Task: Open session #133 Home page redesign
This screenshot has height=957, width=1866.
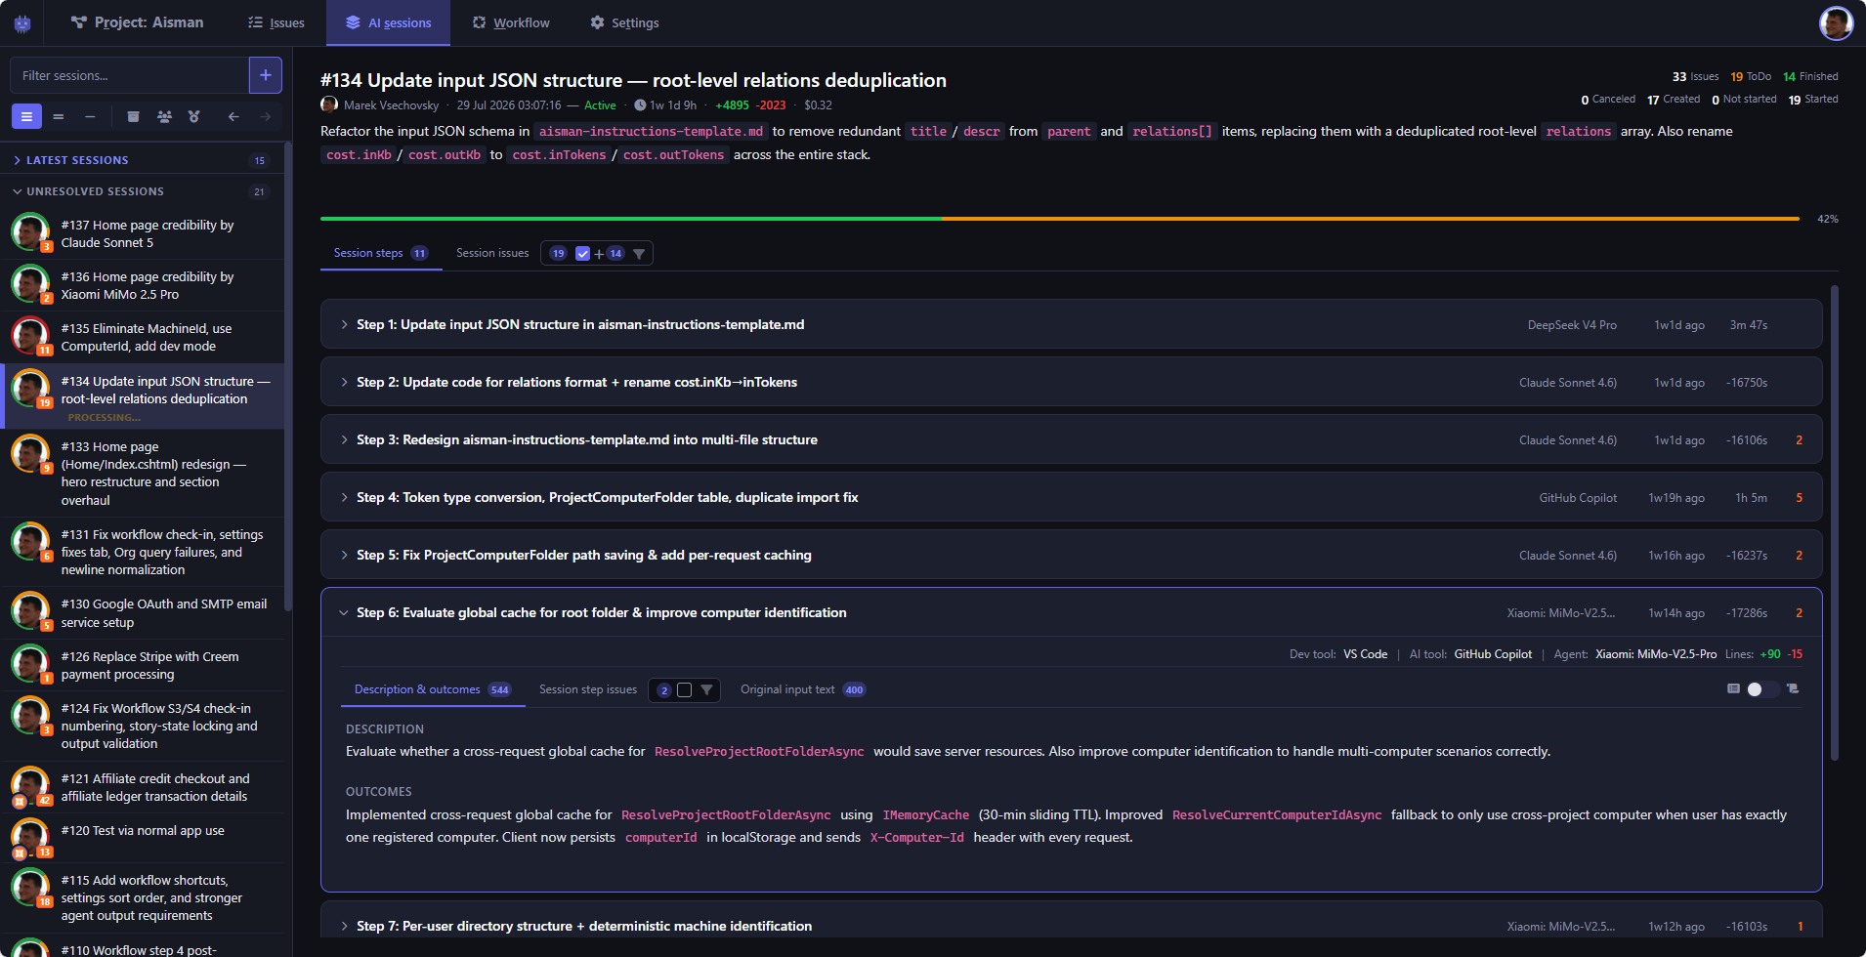Action: pyautogui.click(x=145, y=473)
